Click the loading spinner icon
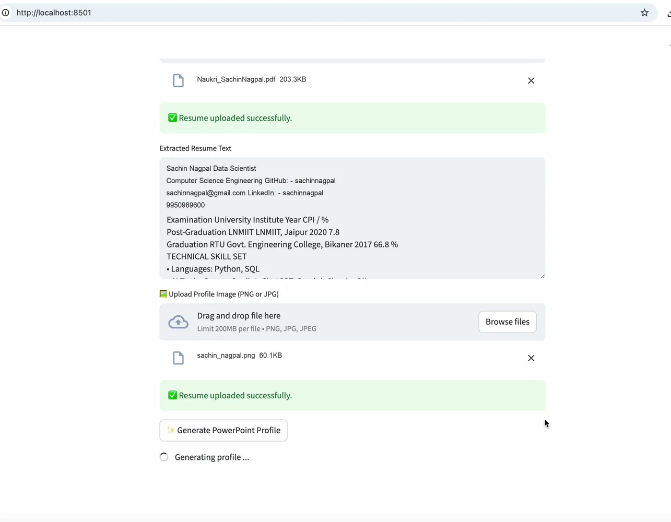Screen dimensions: 671x522 (164, 457)
